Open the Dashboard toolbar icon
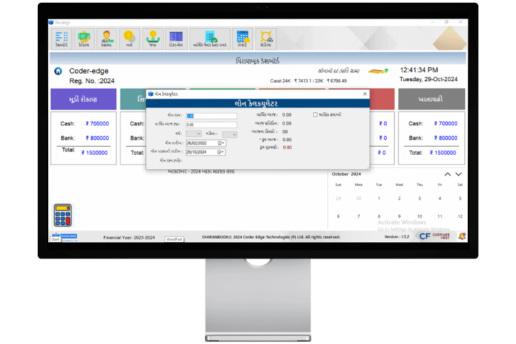The width and height of the screenshot is (516, 344). tap(62, 39)
